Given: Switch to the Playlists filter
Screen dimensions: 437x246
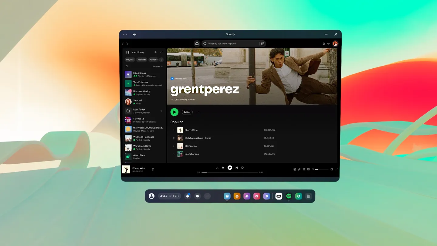Looking at the screenshot, I should 130,60.
